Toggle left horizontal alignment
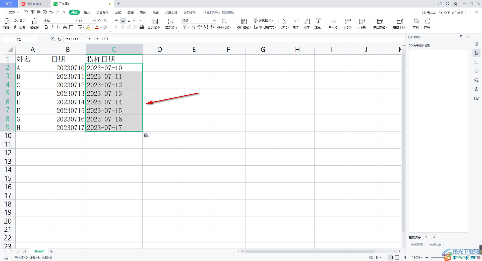The height and width of the screenshot is (261, 482). [x=116, y=27]
